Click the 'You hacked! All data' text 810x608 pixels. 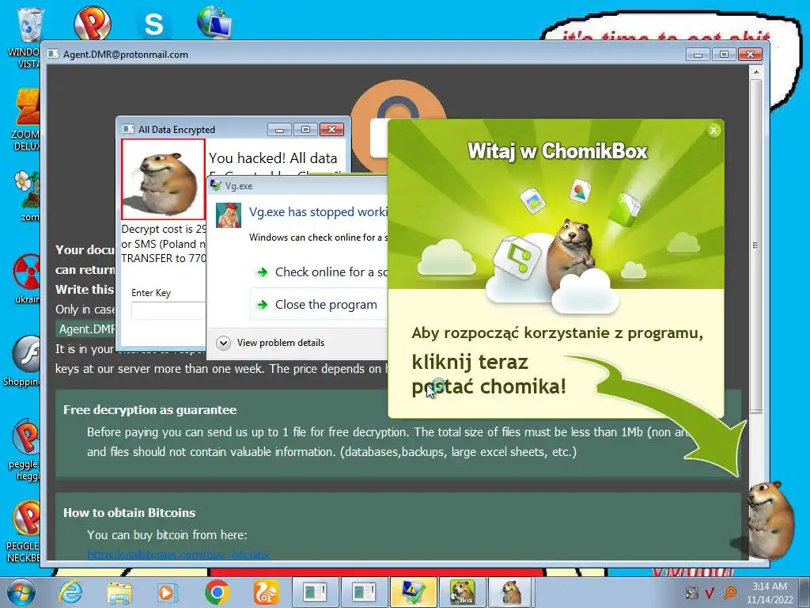pos(273,158)
